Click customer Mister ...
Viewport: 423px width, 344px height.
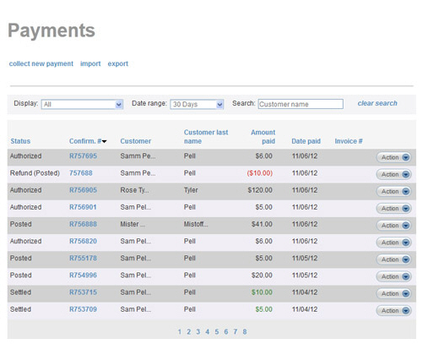click(133, 224)
